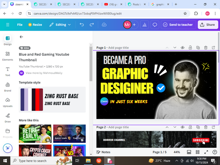Check the cloud save status icon
The height and width of the screenshot is (165, 220).
point(104,25)
